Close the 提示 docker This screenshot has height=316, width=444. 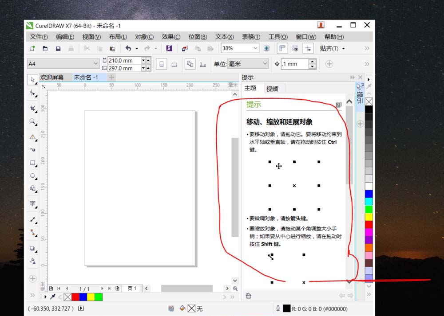360,77
